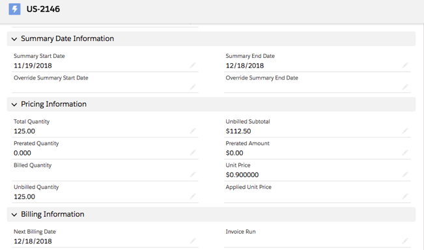Edit the Summary End Date pencil icon
Image resolution: width=424 pixels, height=250 pixels.
pyautogui.click(x=405, y=65)
